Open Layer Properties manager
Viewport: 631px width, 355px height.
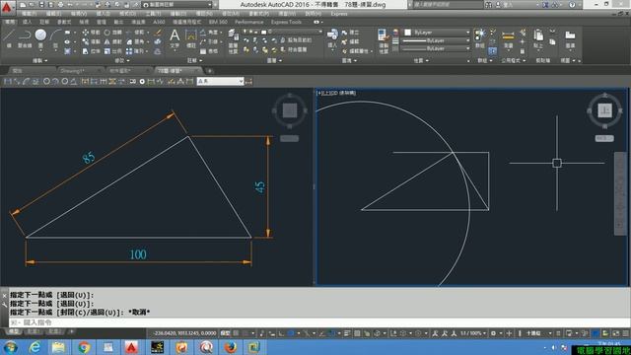click(x=233, y=40)
